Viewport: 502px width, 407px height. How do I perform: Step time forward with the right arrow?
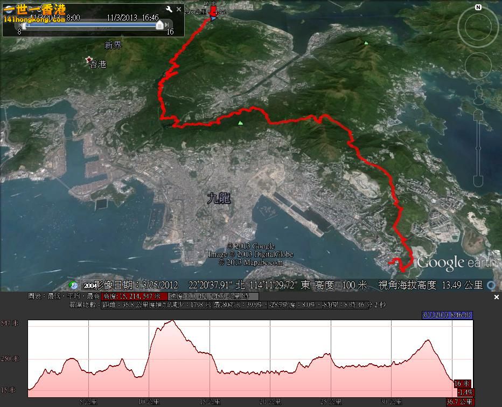tap(168, 25)
